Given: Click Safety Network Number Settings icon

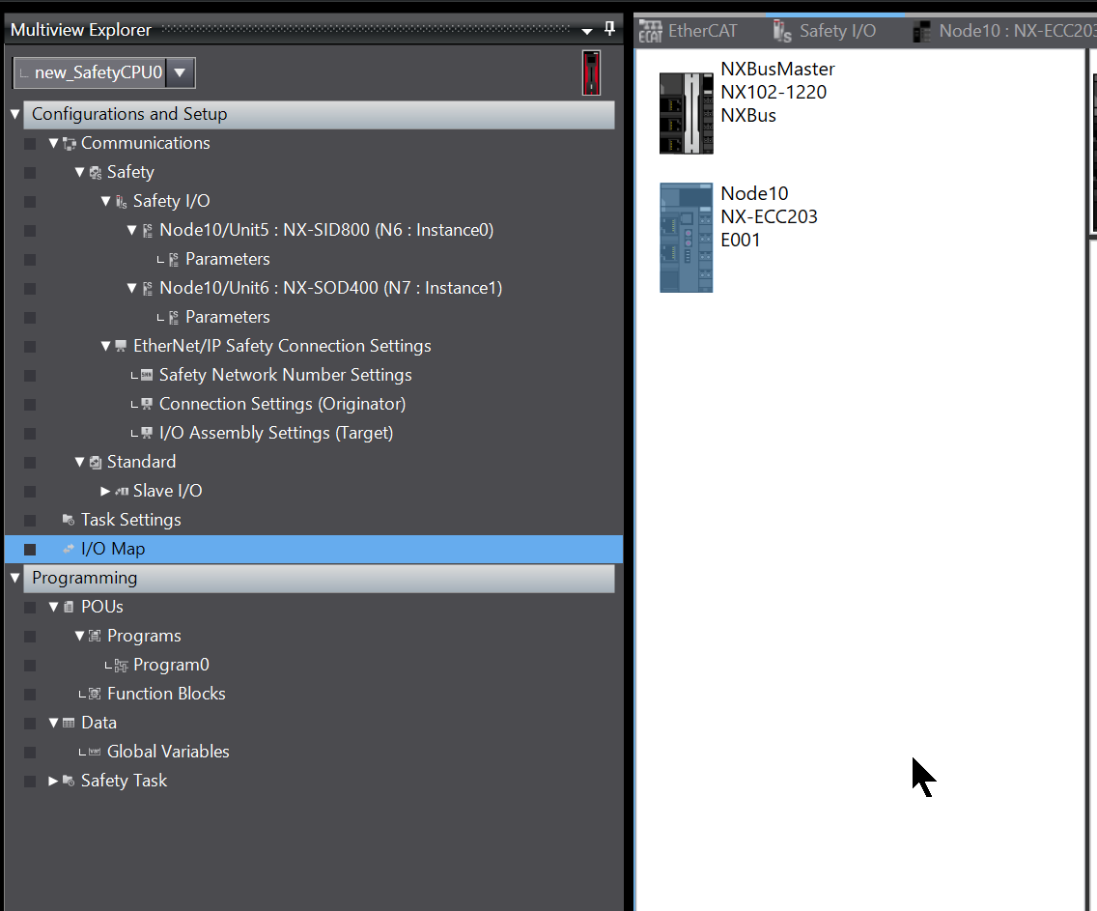Looking at the screenshot, I should 146,375.
